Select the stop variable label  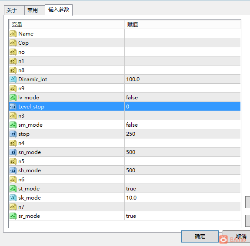(24, 134)
